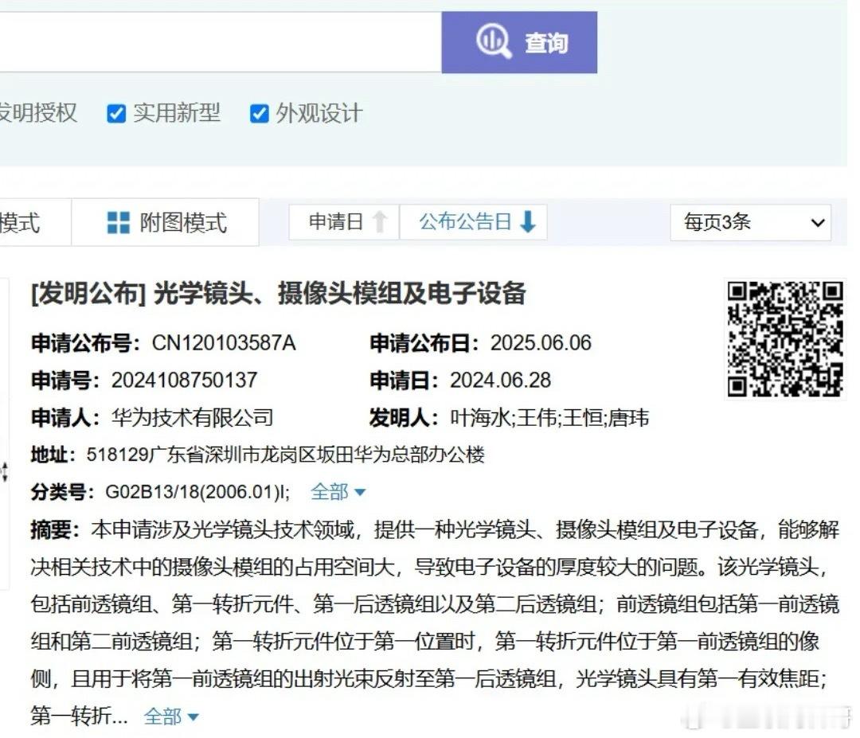Open patent title 光学镜头、摄像头模组及电子设备
The image size is (860, 738).
click(x=339, y=293)
